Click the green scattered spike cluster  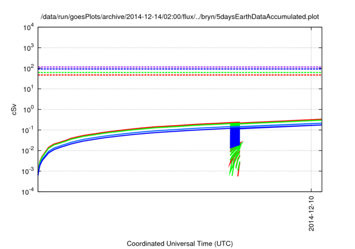coord(235,160)
